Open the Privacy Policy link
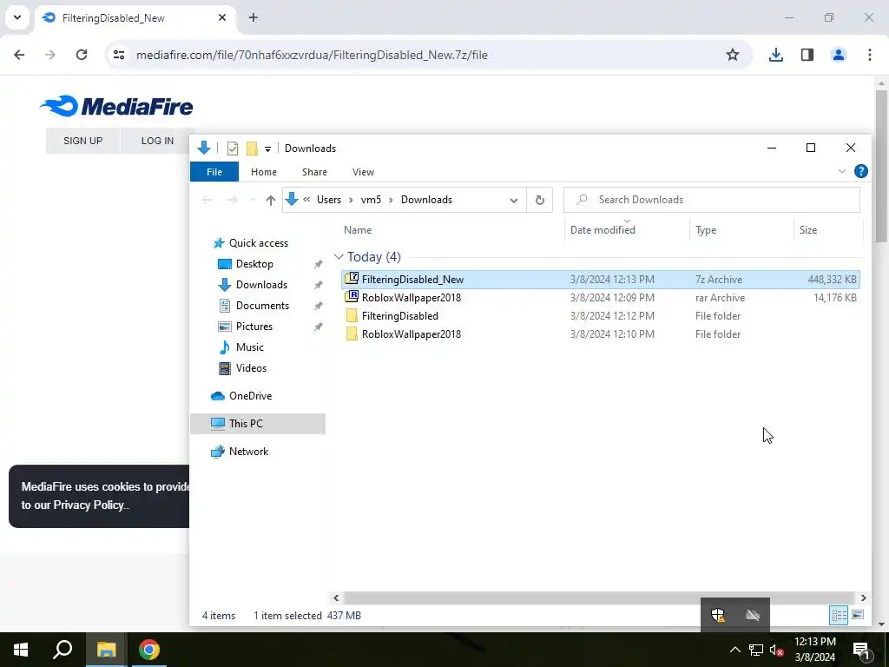Viewport: 889px width, 667px height. (89, 505)
